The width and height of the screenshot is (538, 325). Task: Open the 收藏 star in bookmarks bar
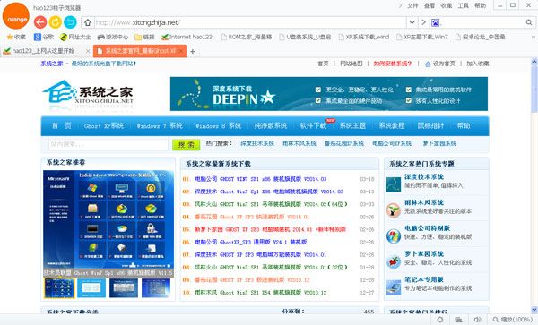click(16, 37)
